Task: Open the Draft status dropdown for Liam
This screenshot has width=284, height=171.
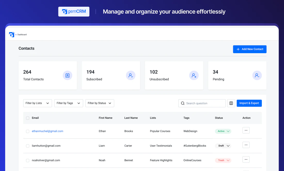Action: coord(223,146)
